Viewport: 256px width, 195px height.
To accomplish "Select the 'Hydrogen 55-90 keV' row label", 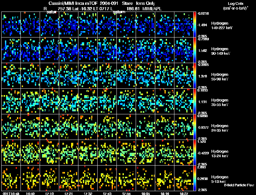I will (220, 77).
